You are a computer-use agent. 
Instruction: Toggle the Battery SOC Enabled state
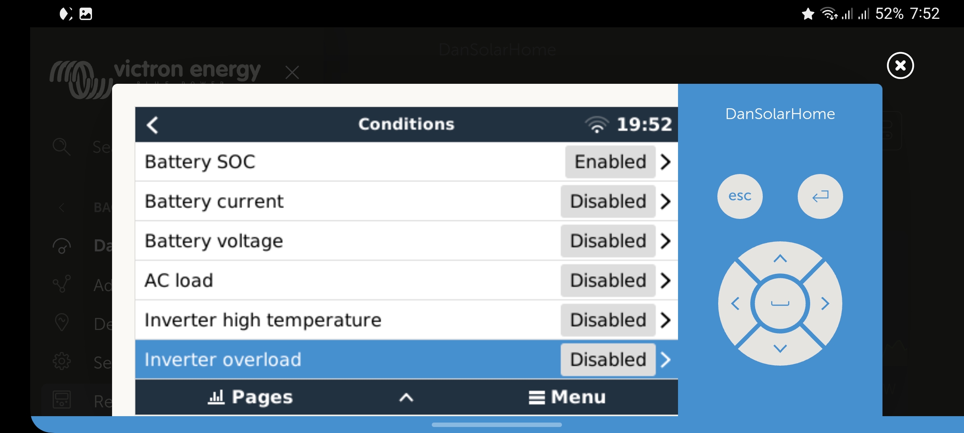tap(610, 162)
